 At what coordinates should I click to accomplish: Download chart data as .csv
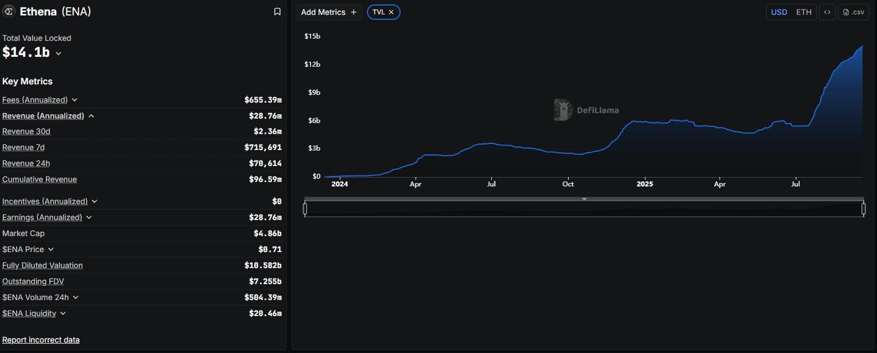[853, 12]
